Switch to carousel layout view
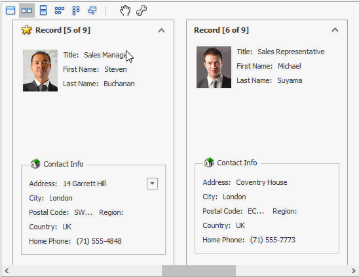This screenshot has width=359, height=277. pyautogui.click(x=92, y=10)
